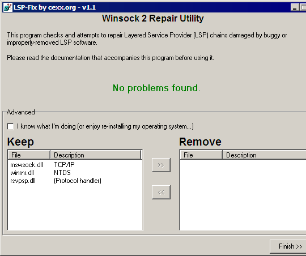
Task: Click the "No problems found." status text
Action: coord(156,88)
